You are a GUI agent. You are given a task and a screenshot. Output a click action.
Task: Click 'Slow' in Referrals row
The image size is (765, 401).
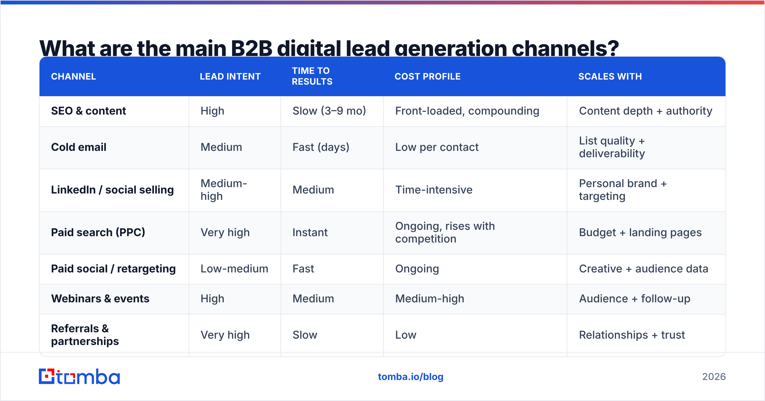click(x=305, y=335)
